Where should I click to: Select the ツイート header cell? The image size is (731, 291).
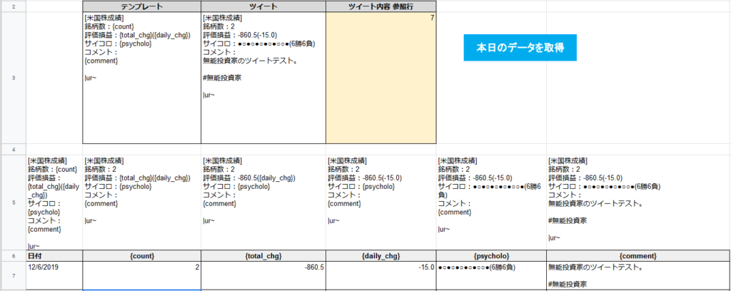[x=263, y=6]
